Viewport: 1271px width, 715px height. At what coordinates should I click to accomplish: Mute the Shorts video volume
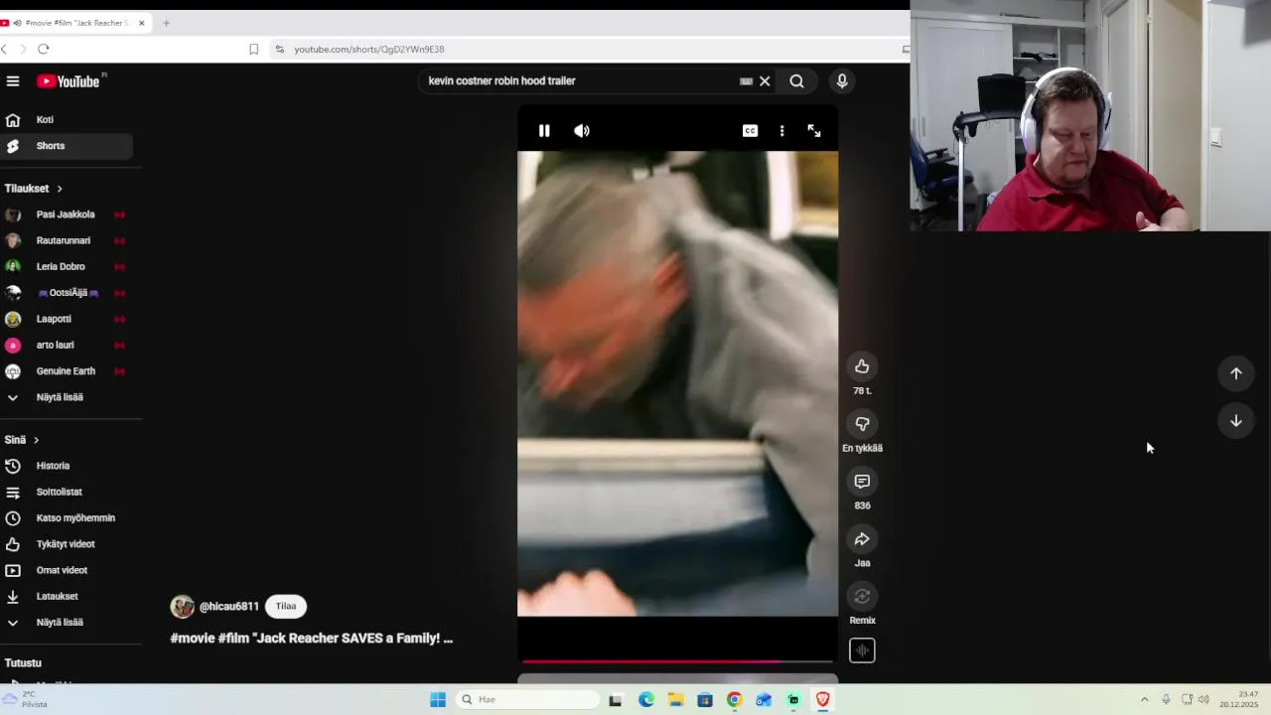tap(582, 131)
